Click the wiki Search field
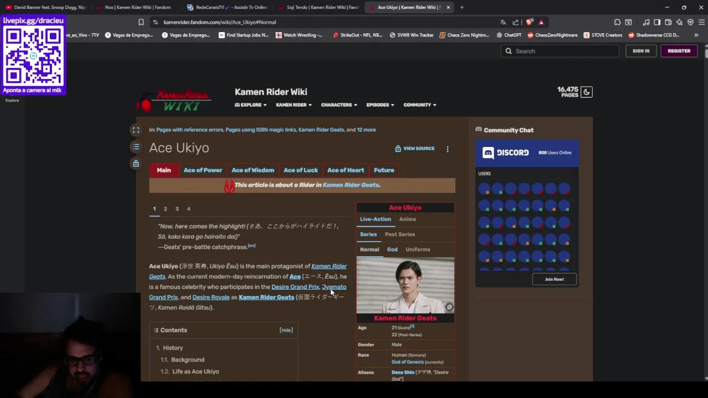This screenshot has width=708, height=398. 560,51
